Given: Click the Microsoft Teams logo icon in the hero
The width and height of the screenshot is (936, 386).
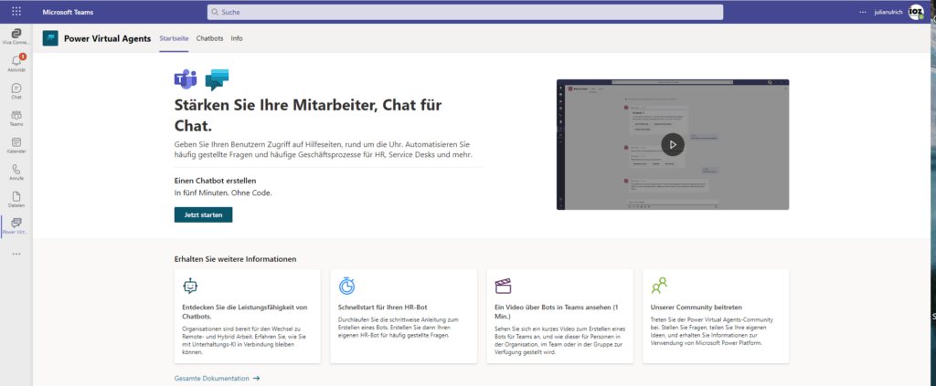Looking at the screenshot, I should [x=185, y=79].
